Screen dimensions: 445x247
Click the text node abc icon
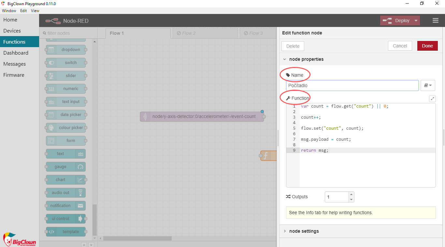[x=80, y=154]
